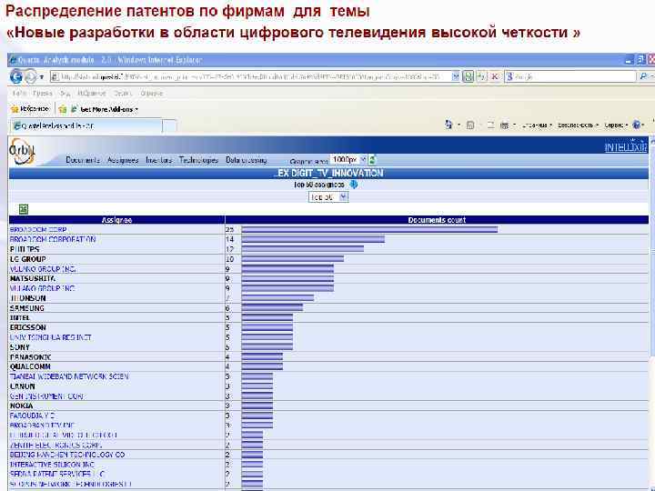Open the BROADCOM CORP assignee link
The height and width of the screenshot is (491, 655).
pos(38,230)
